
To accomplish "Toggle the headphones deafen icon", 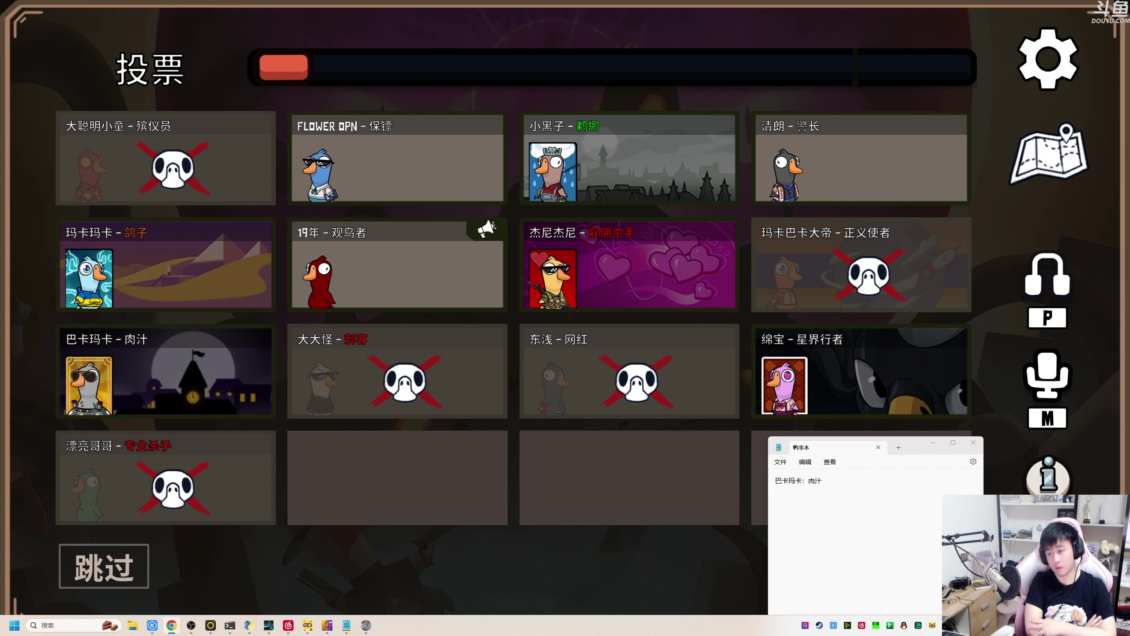I will pyautogui.click(x=1047, y=275).
